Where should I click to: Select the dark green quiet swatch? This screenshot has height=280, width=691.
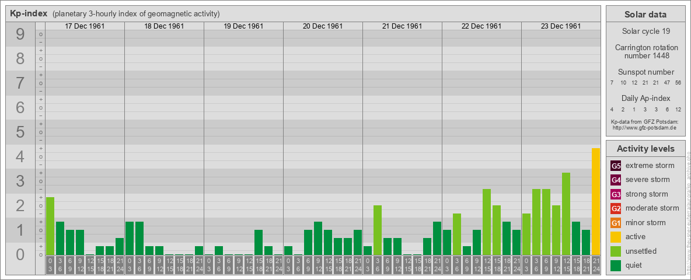tap(616, 265)
